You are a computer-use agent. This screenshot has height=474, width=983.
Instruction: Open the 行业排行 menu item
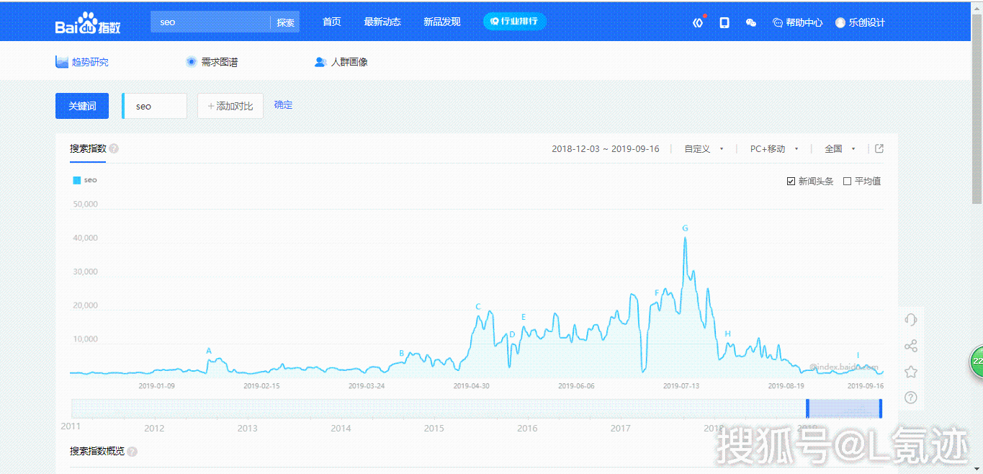point(514,22)
